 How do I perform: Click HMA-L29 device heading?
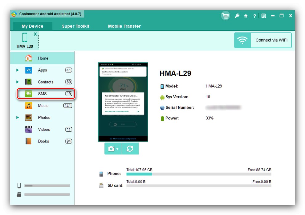pos(175,73)
